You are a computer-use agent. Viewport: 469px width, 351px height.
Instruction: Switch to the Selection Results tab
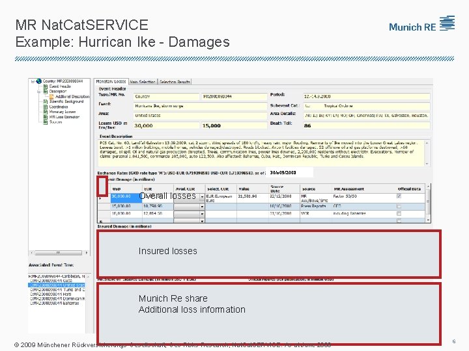175,82
